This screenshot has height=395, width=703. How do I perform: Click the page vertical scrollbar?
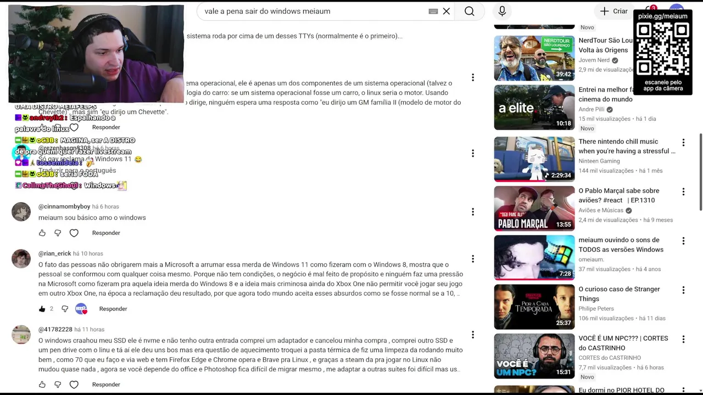point(700,171)
